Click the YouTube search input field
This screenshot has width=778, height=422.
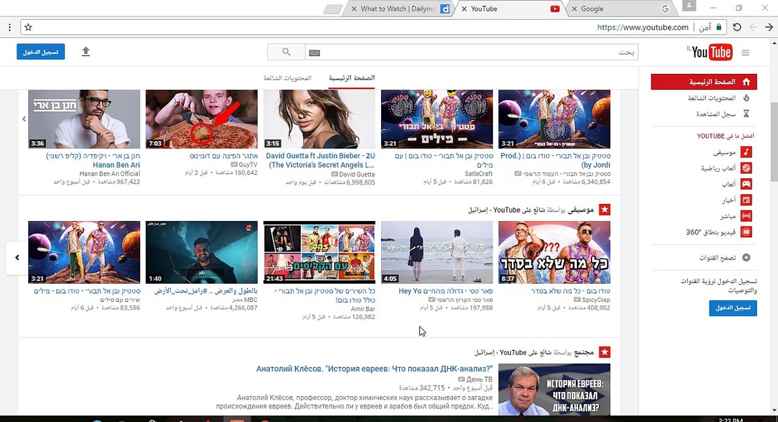tap(471, 52)
